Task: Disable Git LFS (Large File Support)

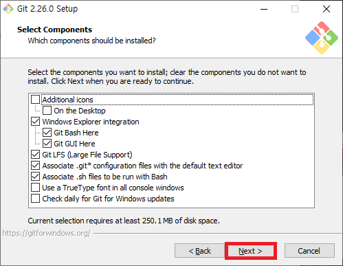Action: [x=35, y=155]
